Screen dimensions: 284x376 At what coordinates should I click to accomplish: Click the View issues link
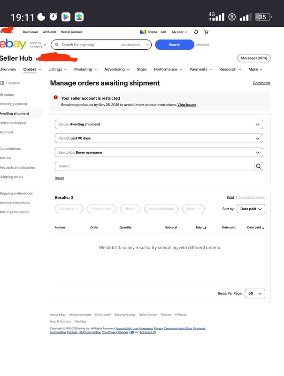tap(187, 105)
